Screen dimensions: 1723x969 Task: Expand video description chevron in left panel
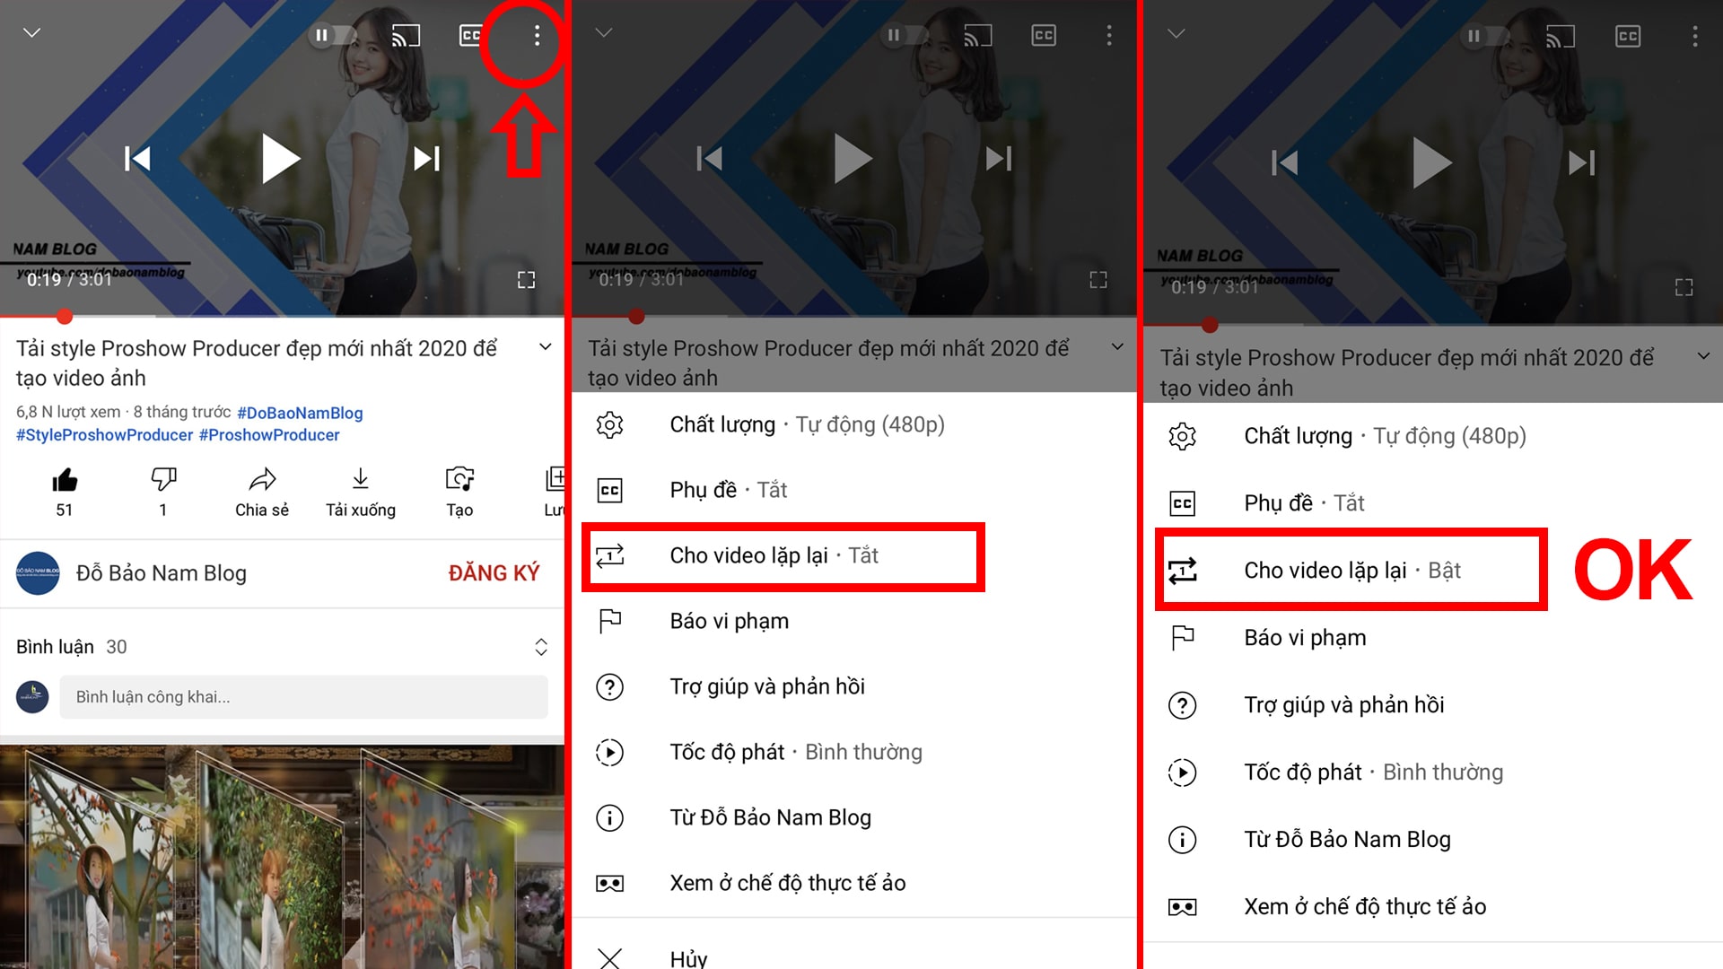point(545,347)
